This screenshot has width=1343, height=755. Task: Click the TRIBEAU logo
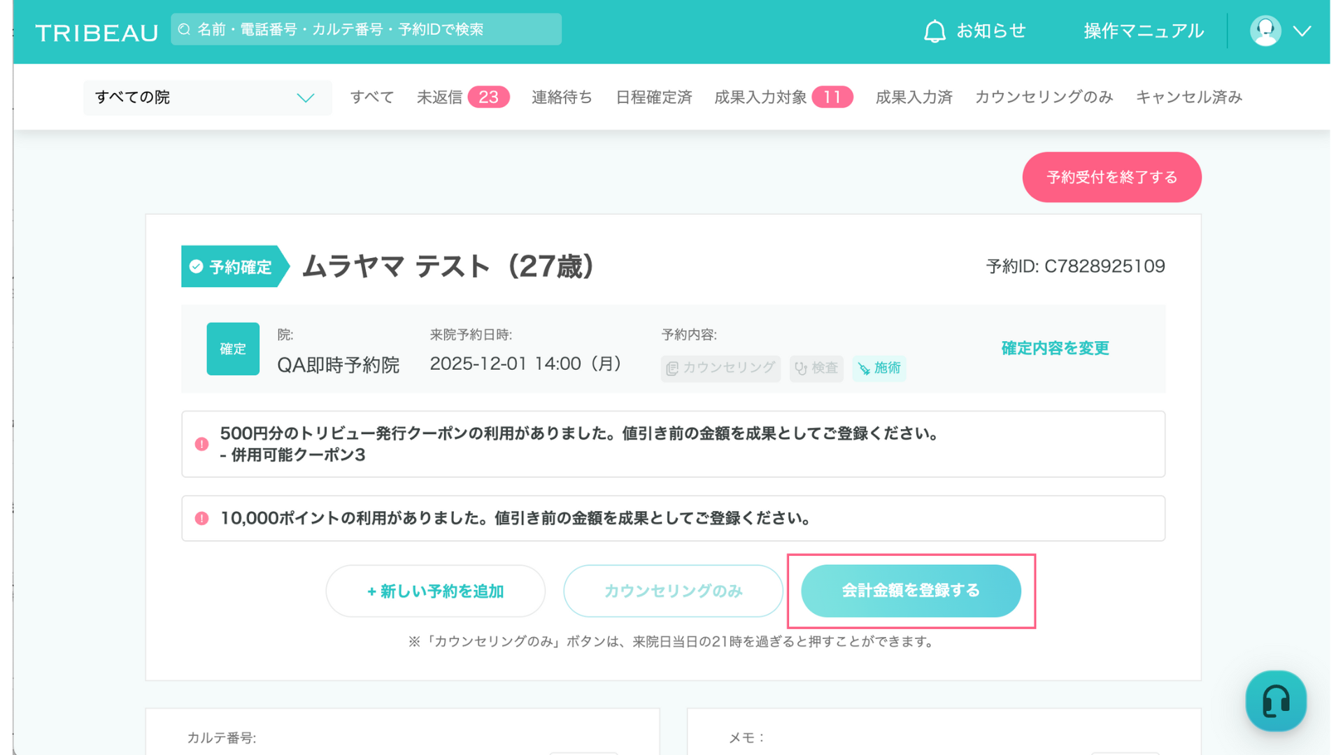coord(97,33)
